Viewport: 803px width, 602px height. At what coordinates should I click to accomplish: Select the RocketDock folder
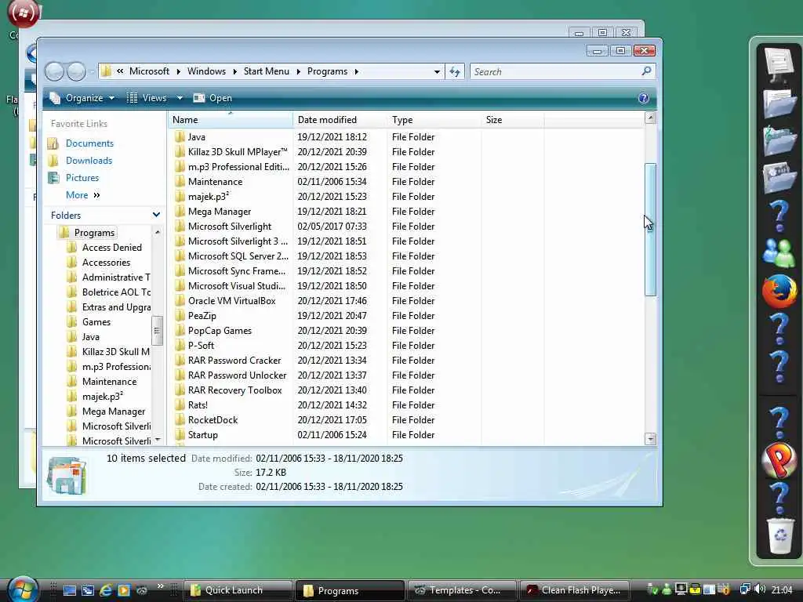pyautogui.click(x=213, y=420)
